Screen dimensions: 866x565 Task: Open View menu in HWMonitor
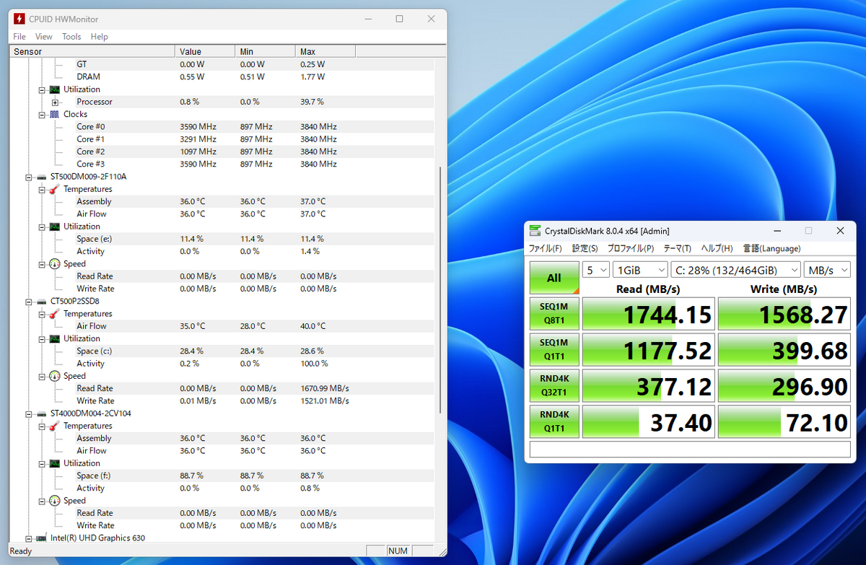tap(43, 37)
